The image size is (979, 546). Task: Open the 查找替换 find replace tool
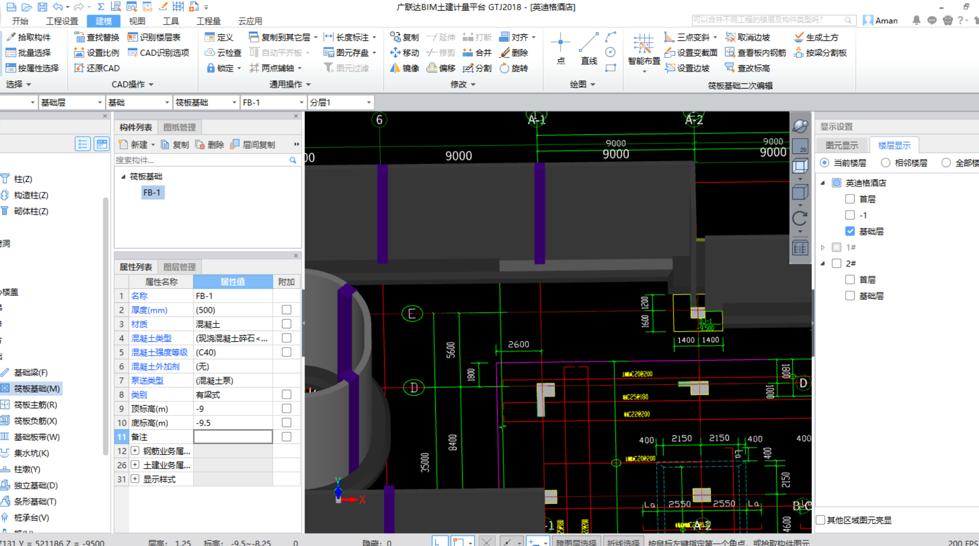[x=97, y=37]
